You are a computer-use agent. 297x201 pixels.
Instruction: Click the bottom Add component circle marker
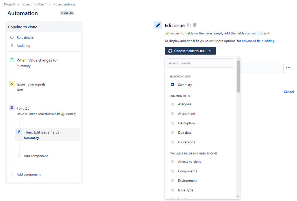point(12,174)
